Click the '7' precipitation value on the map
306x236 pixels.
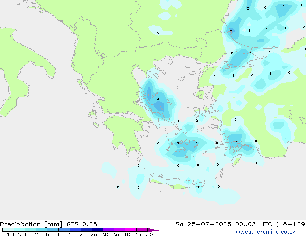click(x=231, y=31)
